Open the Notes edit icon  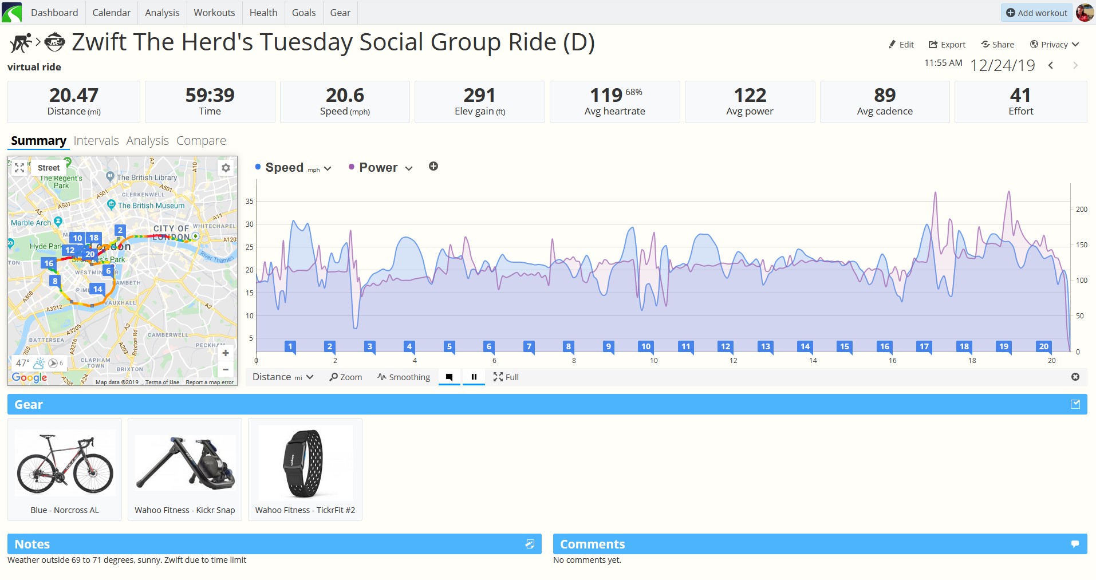pos(530,544)
